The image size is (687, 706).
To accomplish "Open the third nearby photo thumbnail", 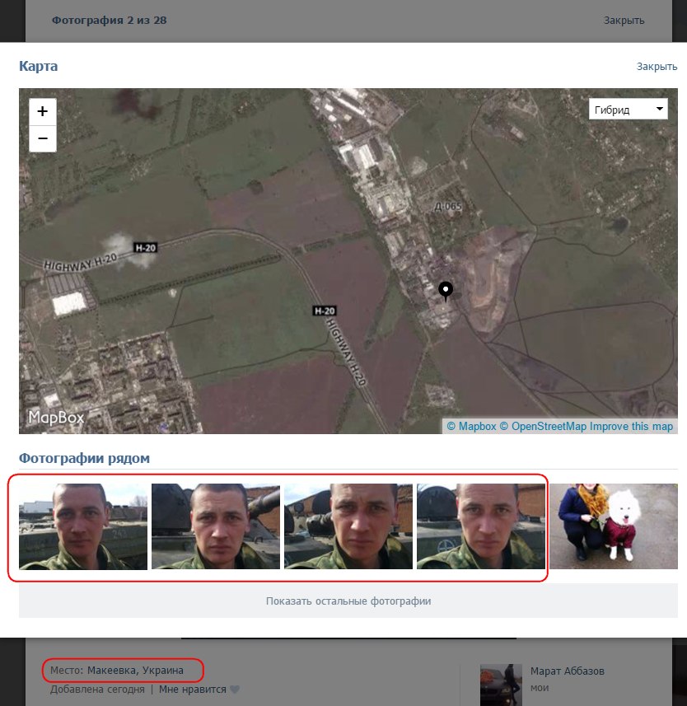I will click(x=348, y=526).
